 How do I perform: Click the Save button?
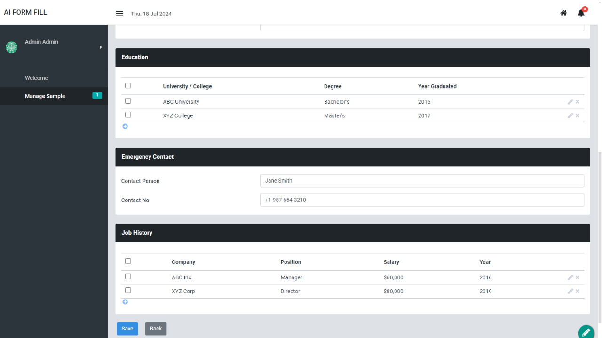point(127,329)
